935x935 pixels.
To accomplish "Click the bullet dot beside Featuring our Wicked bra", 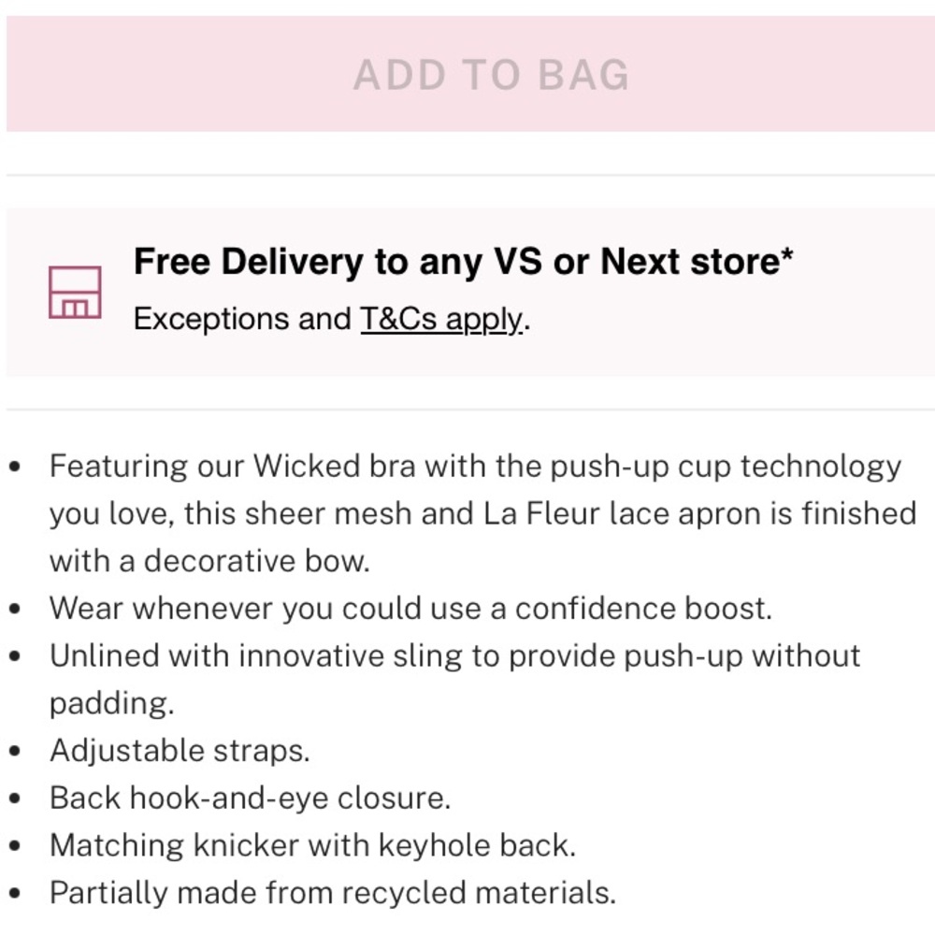I will (x=16, y=467).
